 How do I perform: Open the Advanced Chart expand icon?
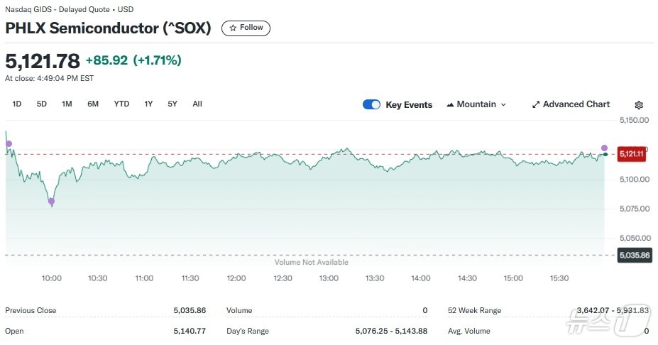[536, 104]
